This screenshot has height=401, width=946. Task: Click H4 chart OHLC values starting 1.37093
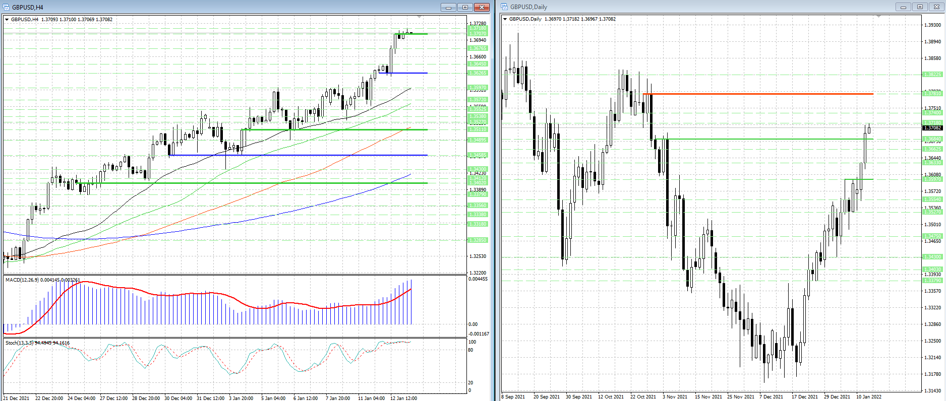pos(77,20)
